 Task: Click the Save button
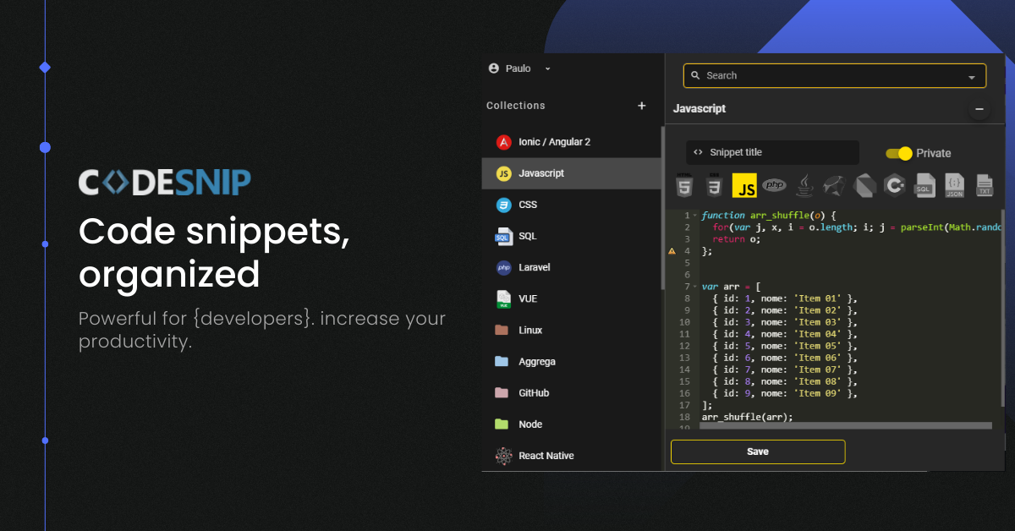pos(758,452)
